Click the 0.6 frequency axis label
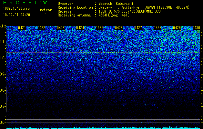 pos(2,123)
